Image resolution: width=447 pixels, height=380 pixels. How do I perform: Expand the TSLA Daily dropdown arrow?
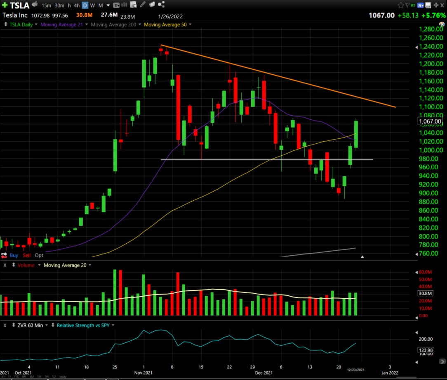coord(36,24)
